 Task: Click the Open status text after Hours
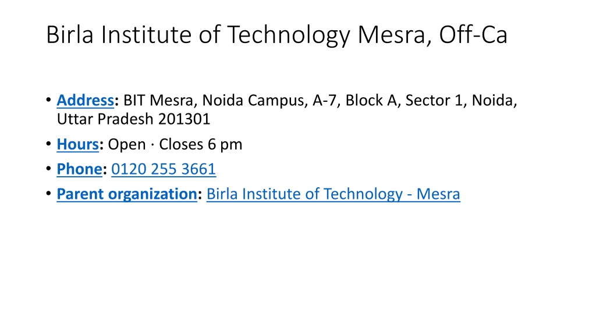tap(126, 145)
